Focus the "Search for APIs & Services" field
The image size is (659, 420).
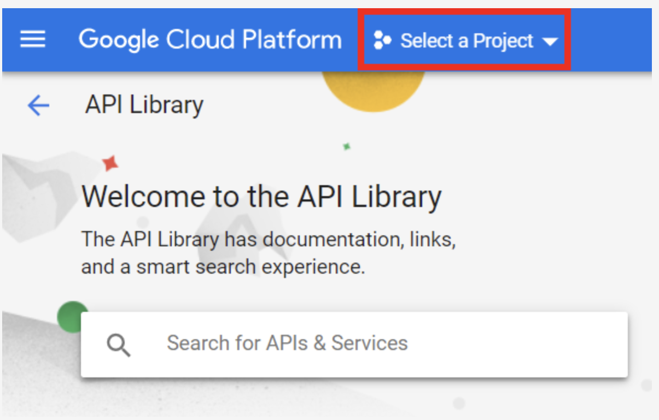tap(354, 344)
